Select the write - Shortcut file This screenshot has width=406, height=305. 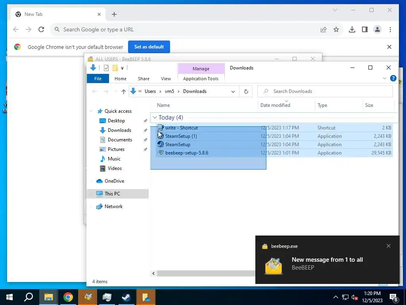click(x=182, y=128)
